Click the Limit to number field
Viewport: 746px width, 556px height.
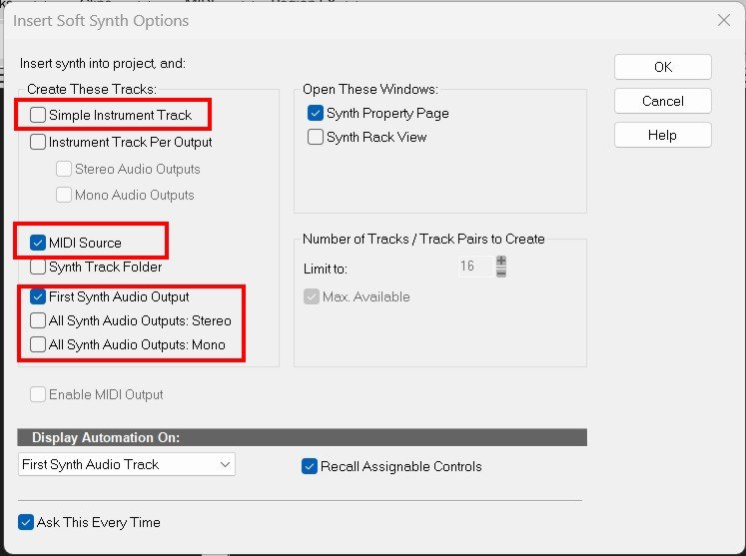click(x=474, y=267)
